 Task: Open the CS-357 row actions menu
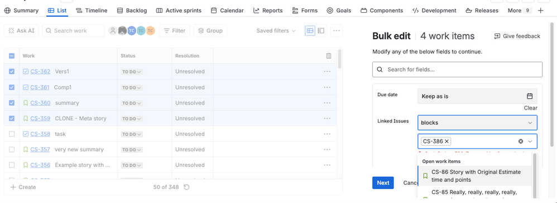point(327,150)
